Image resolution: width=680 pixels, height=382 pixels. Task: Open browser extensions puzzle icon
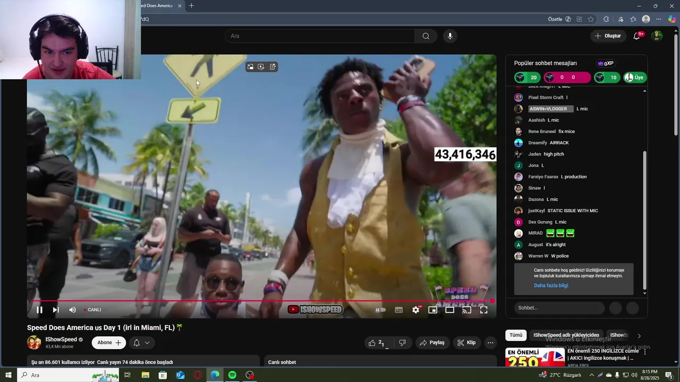tap(606, 19)
